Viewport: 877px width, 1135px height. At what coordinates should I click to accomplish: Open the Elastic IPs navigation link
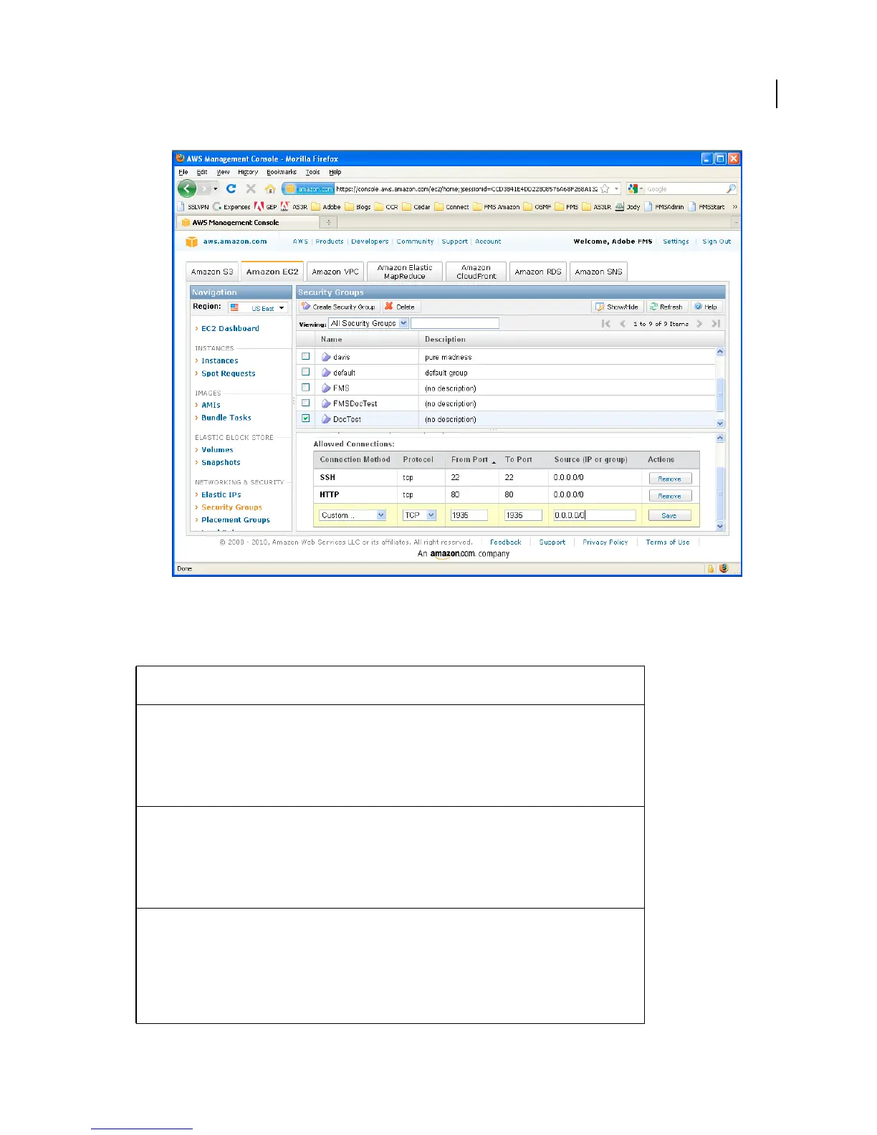[221, 494]
